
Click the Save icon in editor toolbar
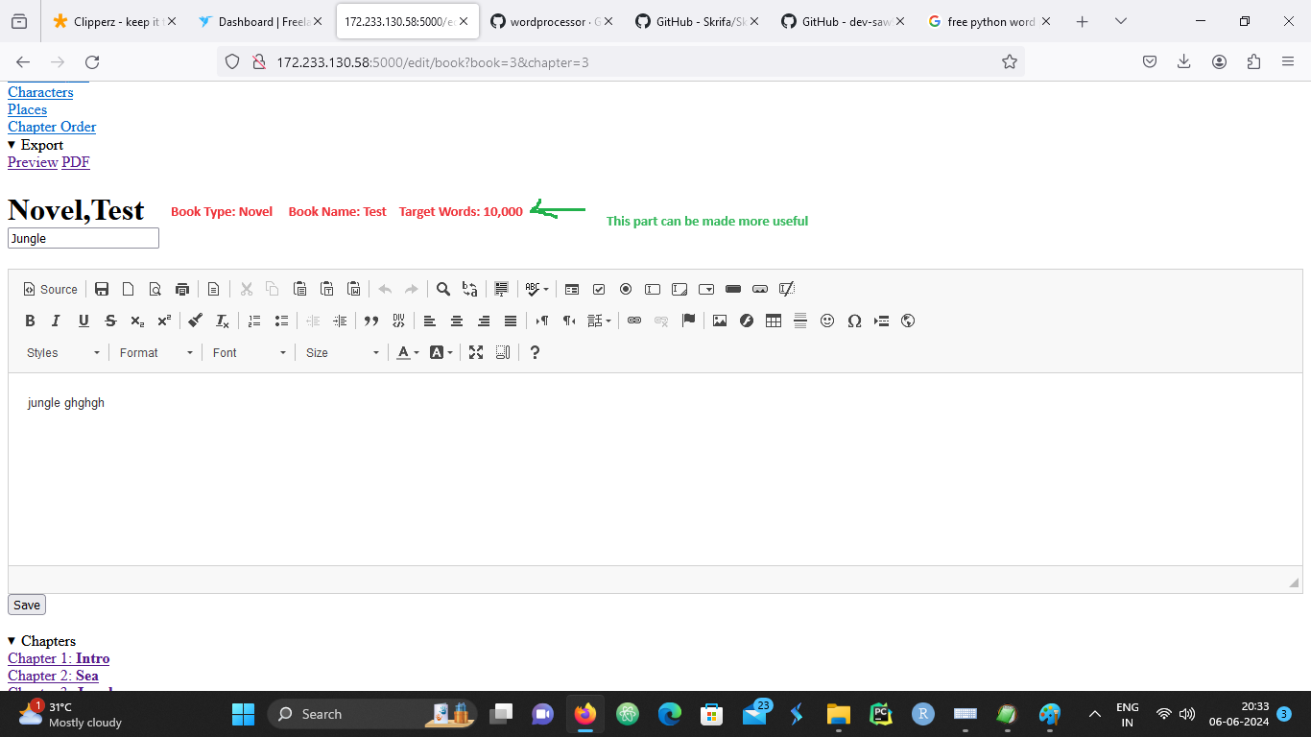pos(102,289)
